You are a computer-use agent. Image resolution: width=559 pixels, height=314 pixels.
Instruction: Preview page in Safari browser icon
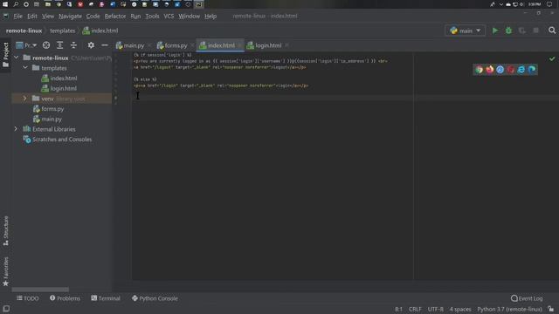500,70
